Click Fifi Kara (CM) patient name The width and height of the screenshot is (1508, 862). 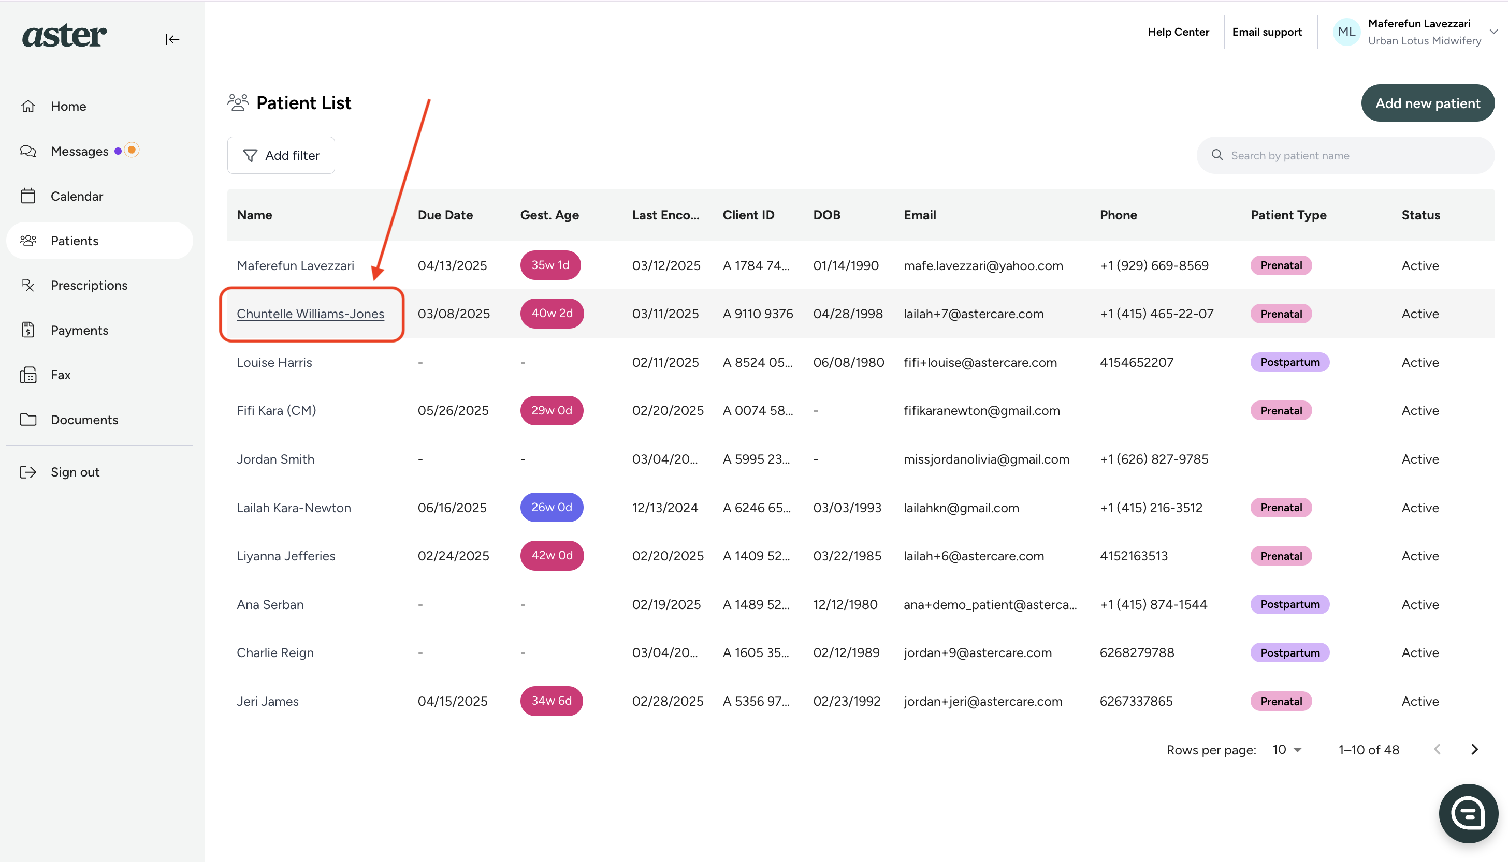click(x=276, y=410)
